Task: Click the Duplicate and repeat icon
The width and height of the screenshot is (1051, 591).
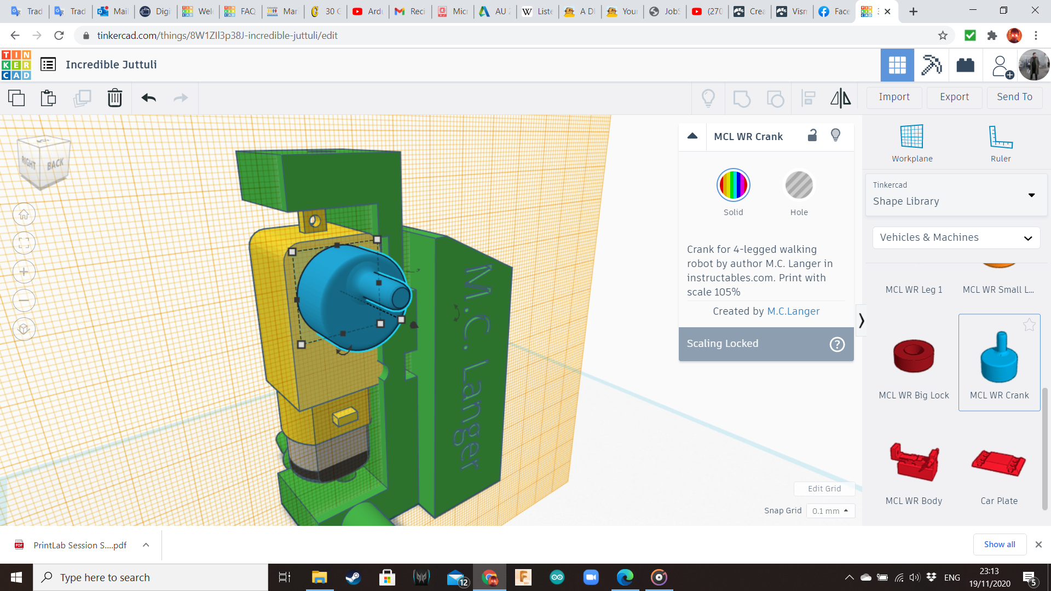Action: click(x=82, y=99)
